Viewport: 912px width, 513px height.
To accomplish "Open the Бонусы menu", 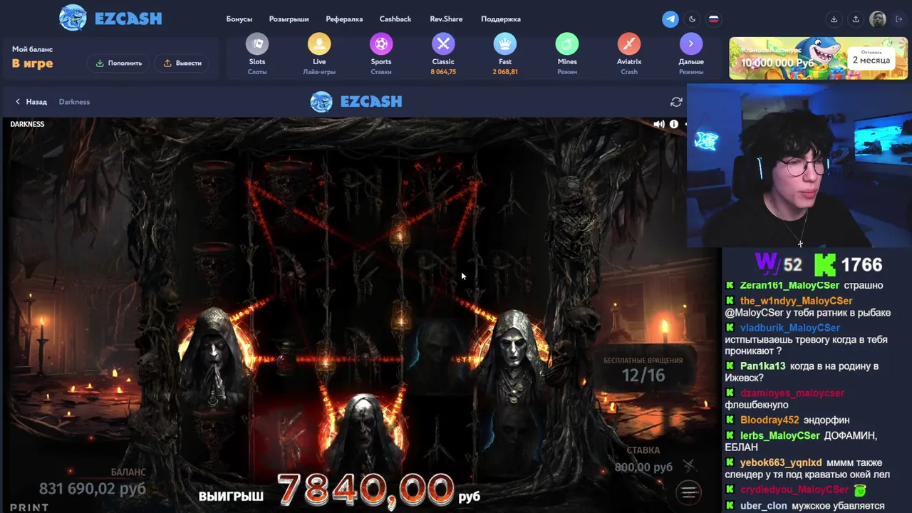I will [x=239, y=19].
